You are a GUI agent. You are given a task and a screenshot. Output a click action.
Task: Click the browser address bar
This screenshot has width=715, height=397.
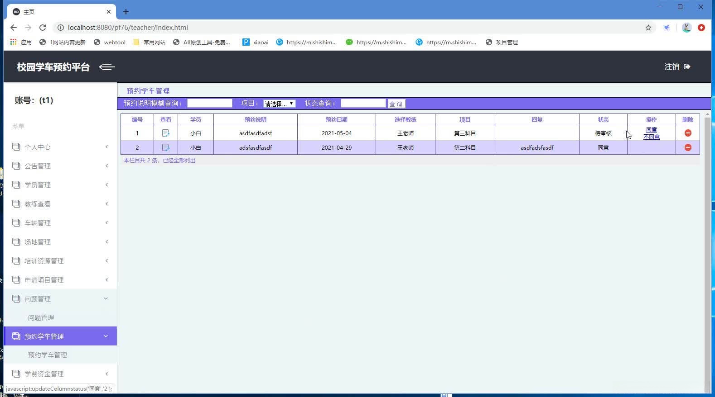[353, 28]
